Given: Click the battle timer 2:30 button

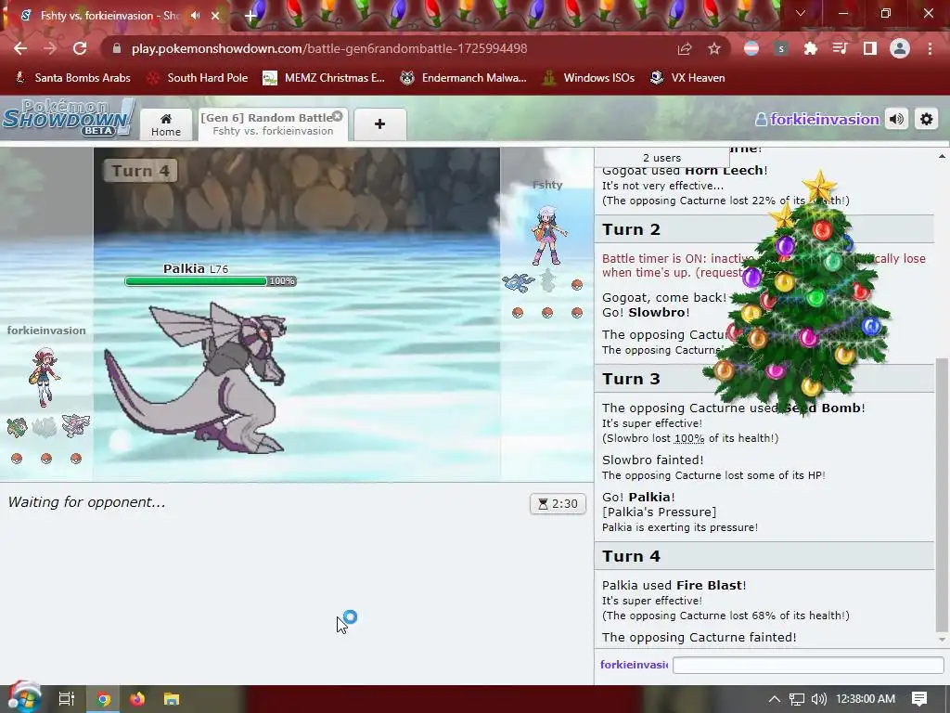Looking at the screenshot, I should point(558,504).
